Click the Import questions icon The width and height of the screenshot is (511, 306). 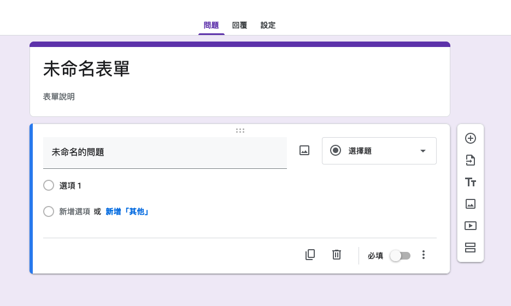(x=470, y=160)
